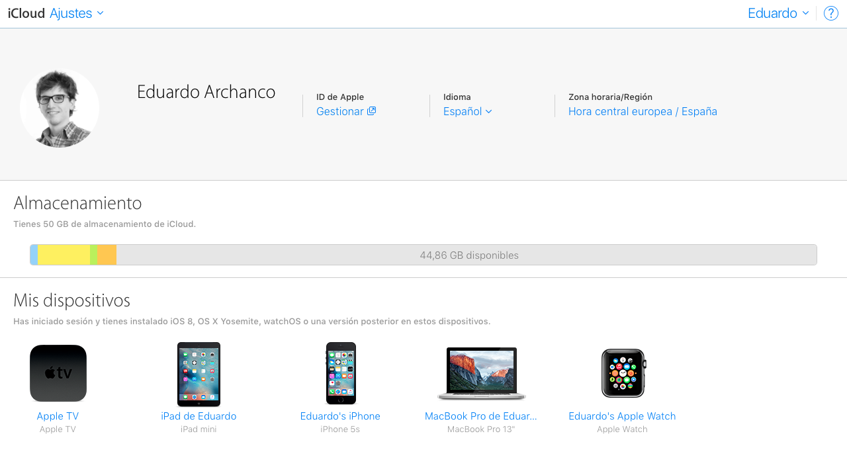The image size is (847, 452).
Task: Select the Apple Watch device icon
Action: [x=623, y=373]
